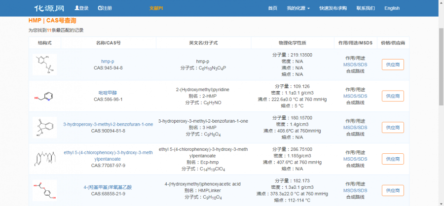This screenshot has height=206, width=444.
Task: Select CAS:586-98-1 text
Action: (108, 100)
